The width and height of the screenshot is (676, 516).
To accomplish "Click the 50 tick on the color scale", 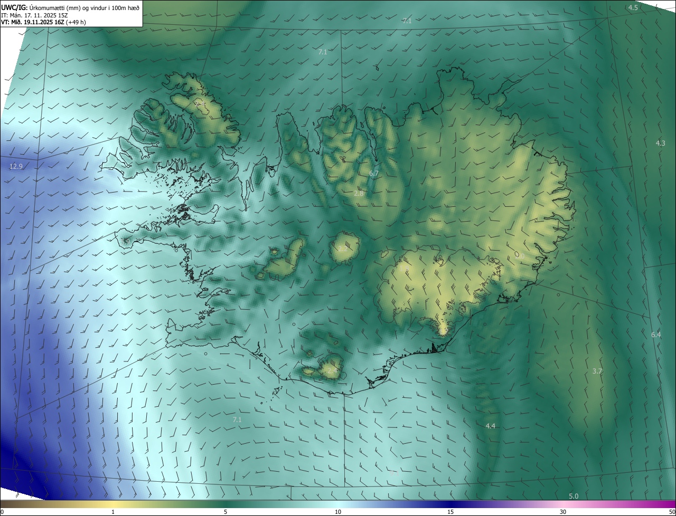I will [672, 512].
